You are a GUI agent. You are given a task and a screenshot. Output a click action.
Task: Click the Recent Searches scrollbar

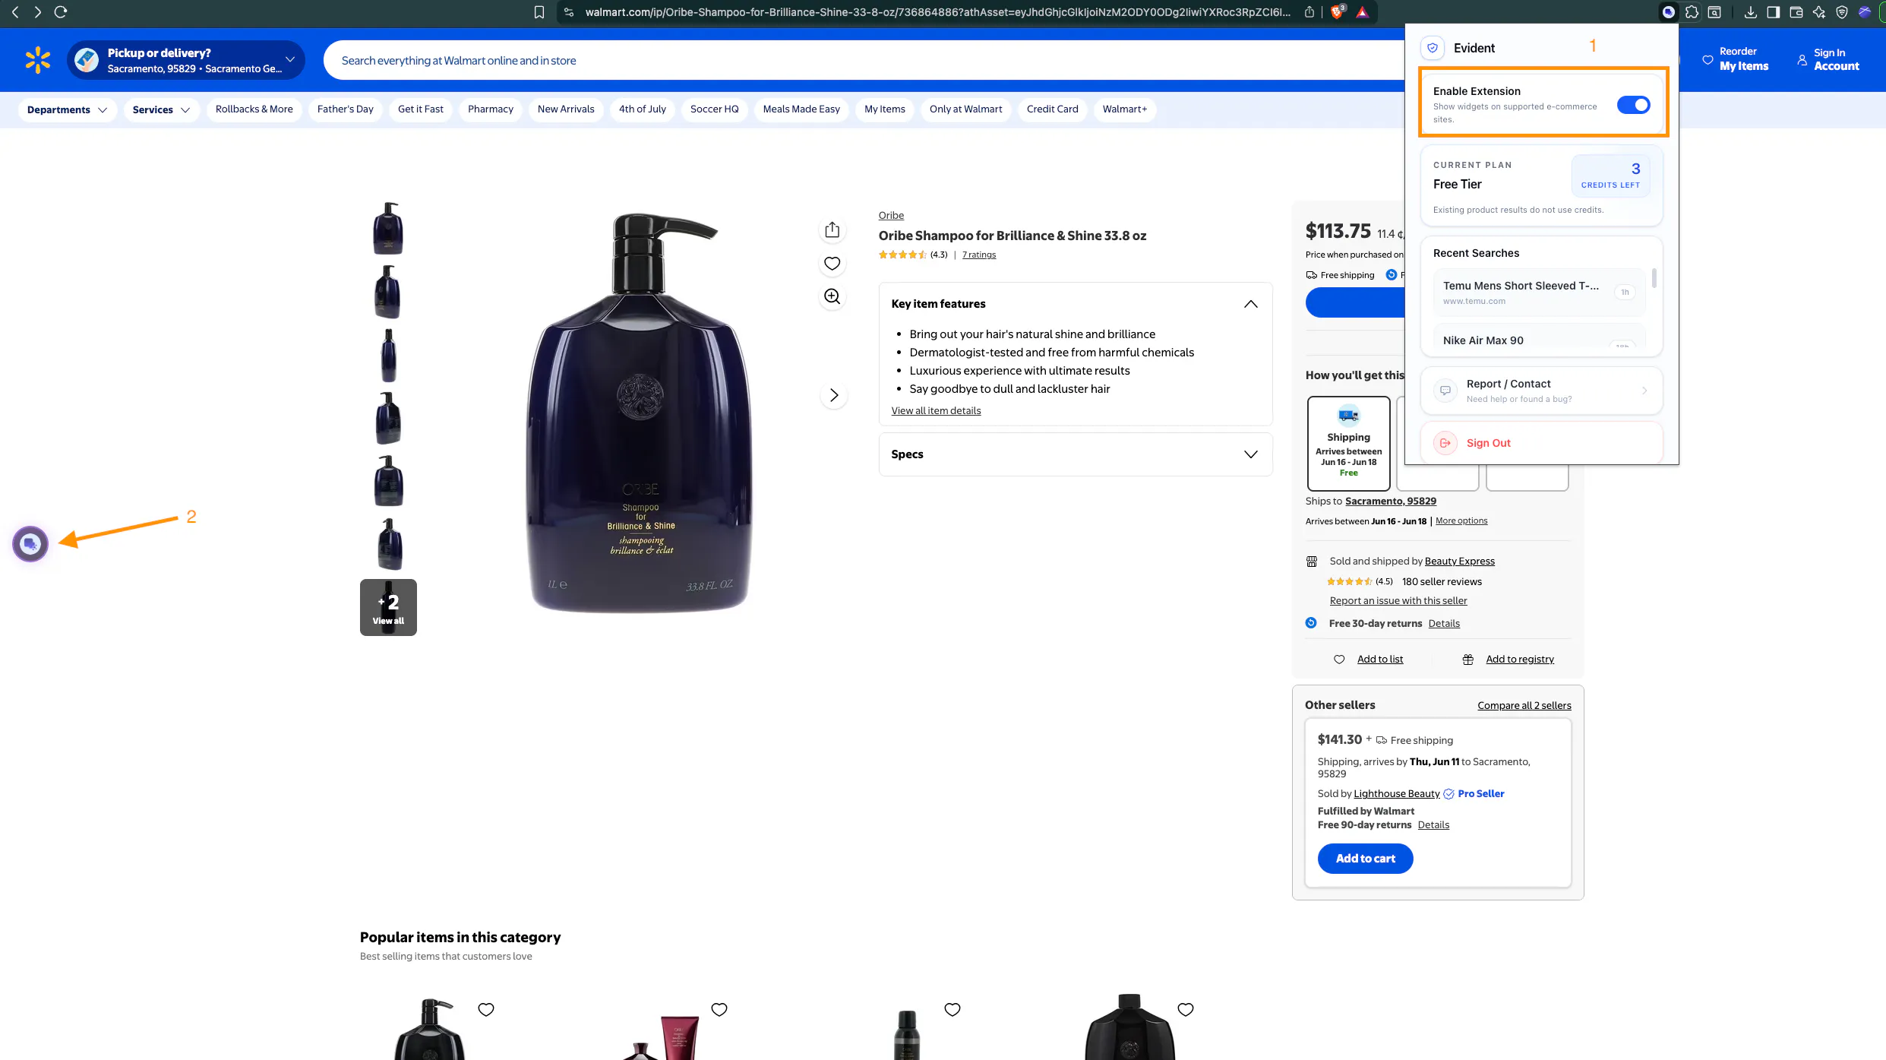(1654, 278)
